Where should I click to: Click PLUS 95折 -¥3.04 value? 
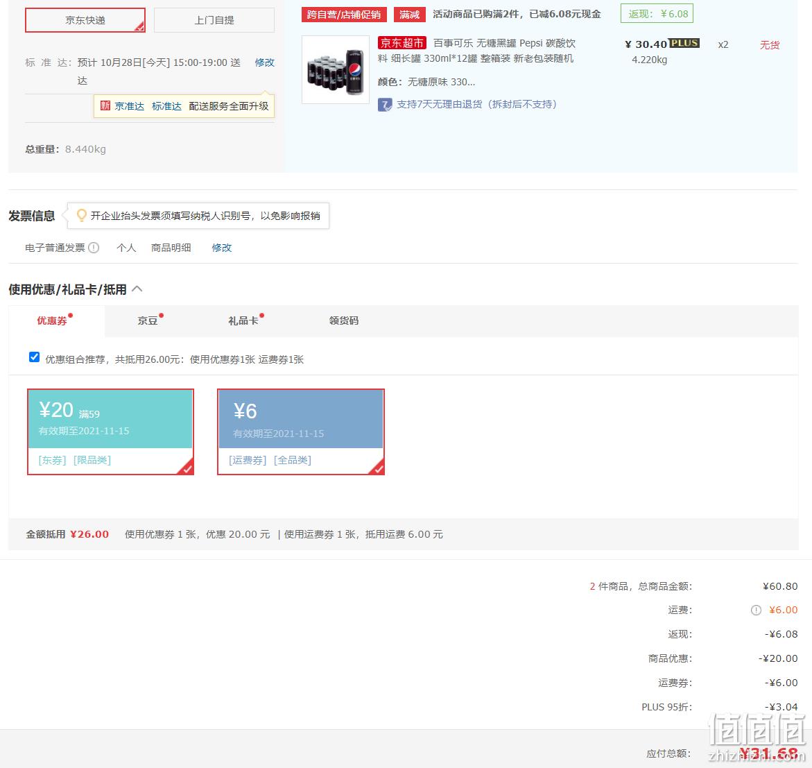tap(781, 708)
